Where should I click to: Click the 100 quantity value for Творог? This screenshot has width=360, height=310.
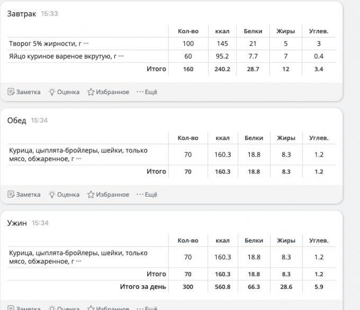coord(188,43)
